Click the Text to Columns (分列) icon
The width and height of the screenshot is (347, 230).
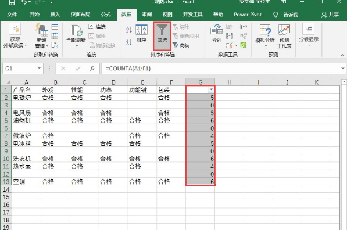216,34
